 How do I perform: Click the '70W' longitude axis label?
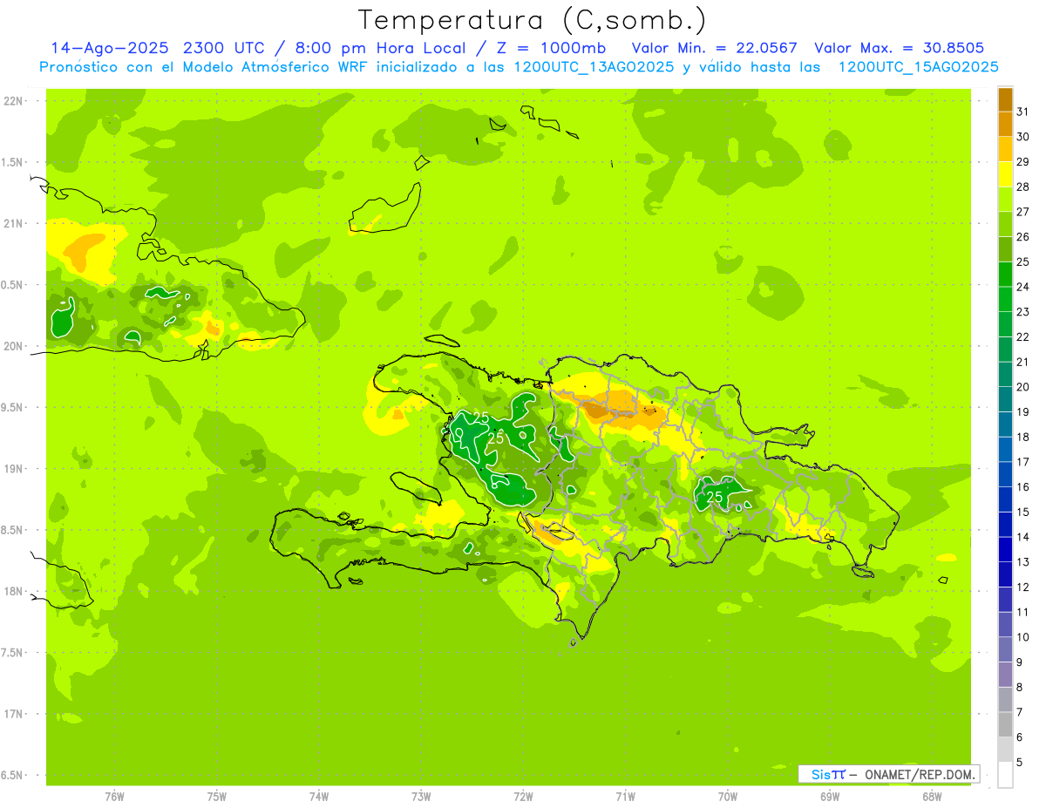coord(727,797)
